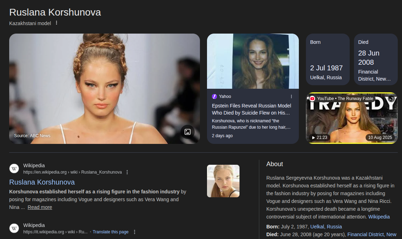This screenshot has height=239, width=402.
Task: Click the YouTube logo icon on video card
Action: (312, 99)
